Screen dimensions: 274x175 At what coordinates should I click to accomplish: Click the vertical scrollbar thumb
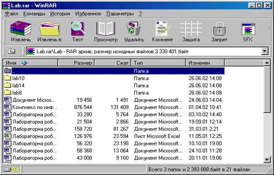click(267, 90)
